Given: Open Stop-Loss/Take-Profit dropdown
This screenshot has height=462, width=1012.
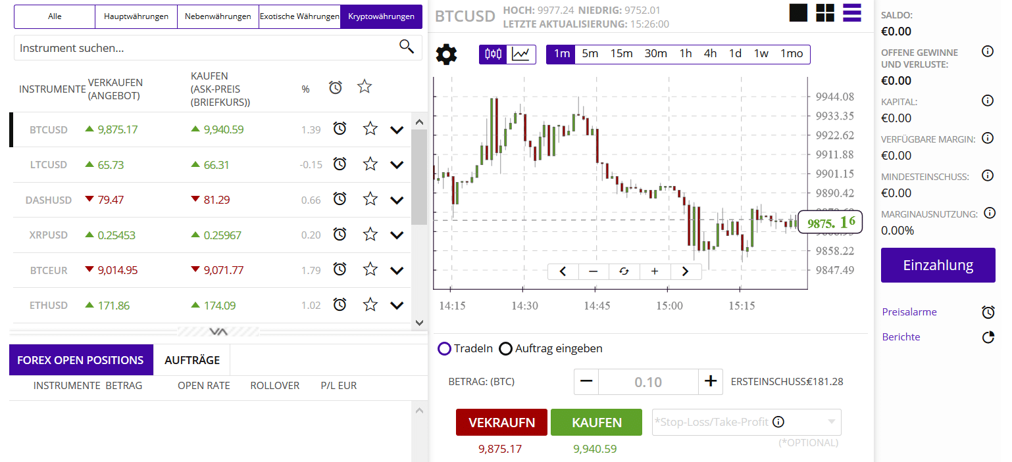Looking at the screenshot, I should (832, 421).
